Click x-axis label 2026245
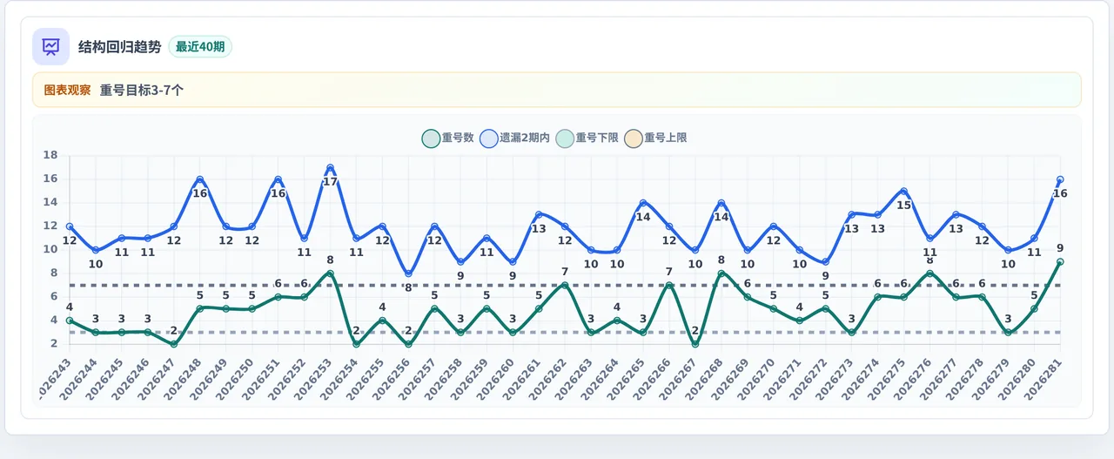 tap(104, 378)
